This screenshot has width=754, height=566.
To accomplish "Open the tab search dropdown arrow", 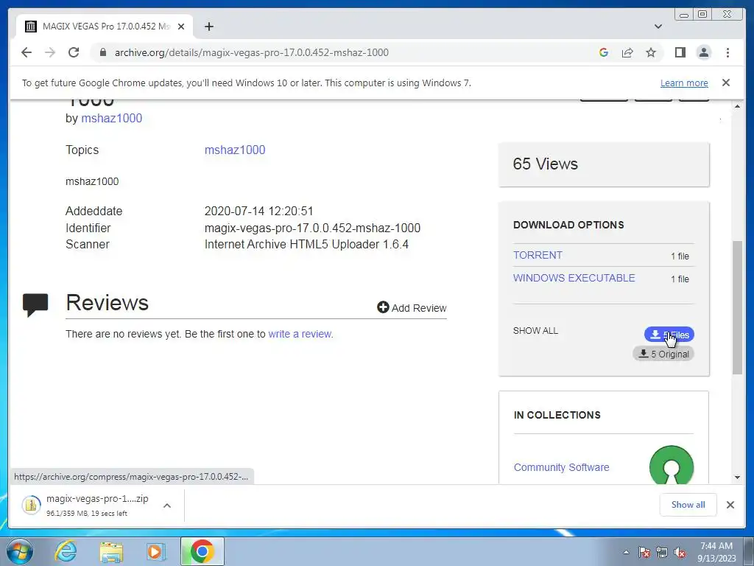I will click(x=658, y=27).
